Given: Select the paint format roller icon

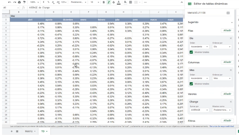Looking at the screenshot, I should [24, 2].
